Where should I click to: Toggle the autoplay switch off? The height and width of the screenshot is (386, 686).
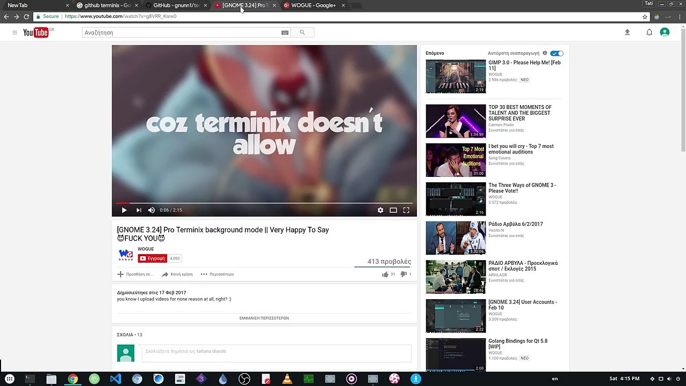click(x=557, y=53)
